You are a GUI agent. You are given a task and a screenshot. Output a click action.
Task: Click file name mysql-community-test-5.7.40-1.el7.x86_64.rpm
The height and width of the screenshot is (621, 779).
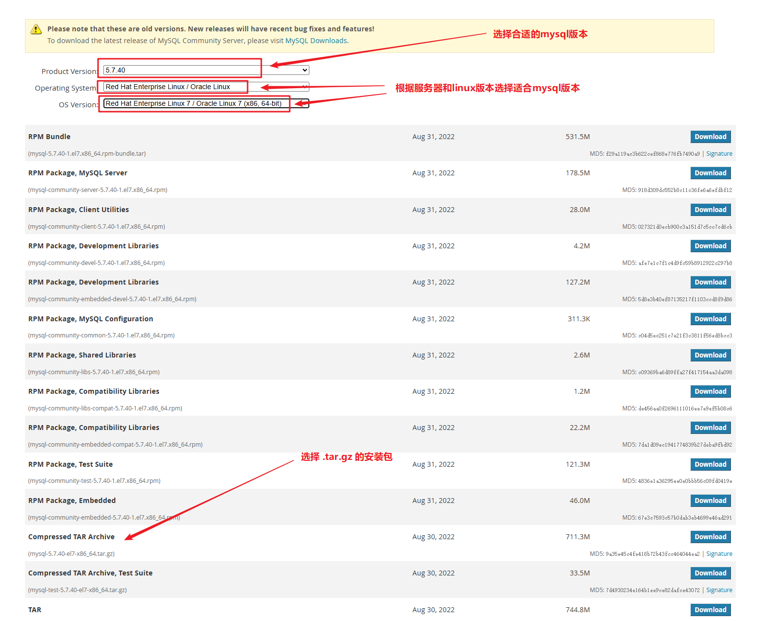(x=94, y=481)
